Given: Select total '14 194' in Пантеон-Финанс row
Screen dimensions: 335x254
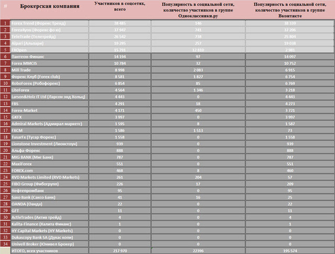Looking at the screenshot, I should click(x=120, y=56).
